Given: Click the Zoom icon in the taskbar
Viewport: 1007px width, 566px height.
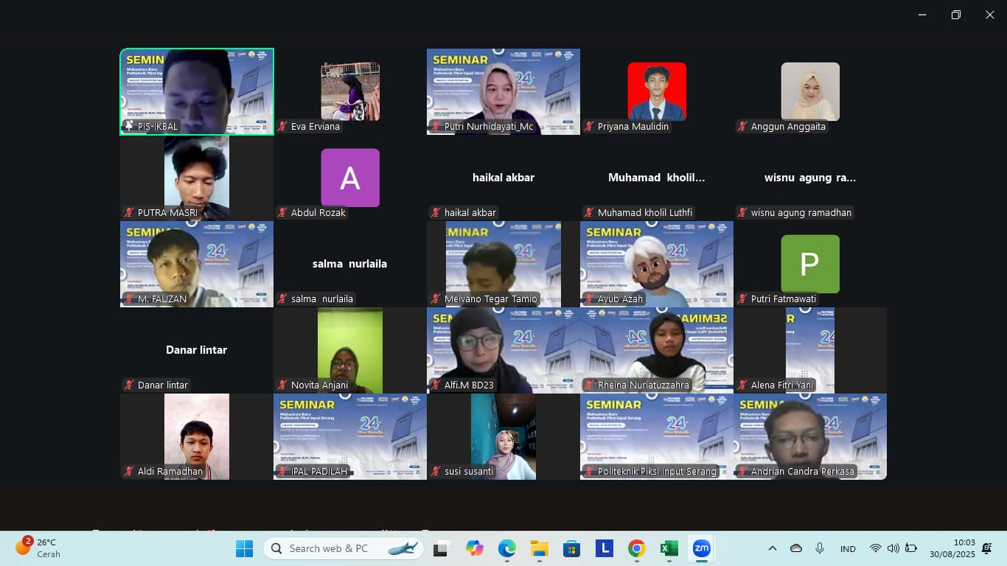Looking at the screenshot, I should (x=702, y=548).
